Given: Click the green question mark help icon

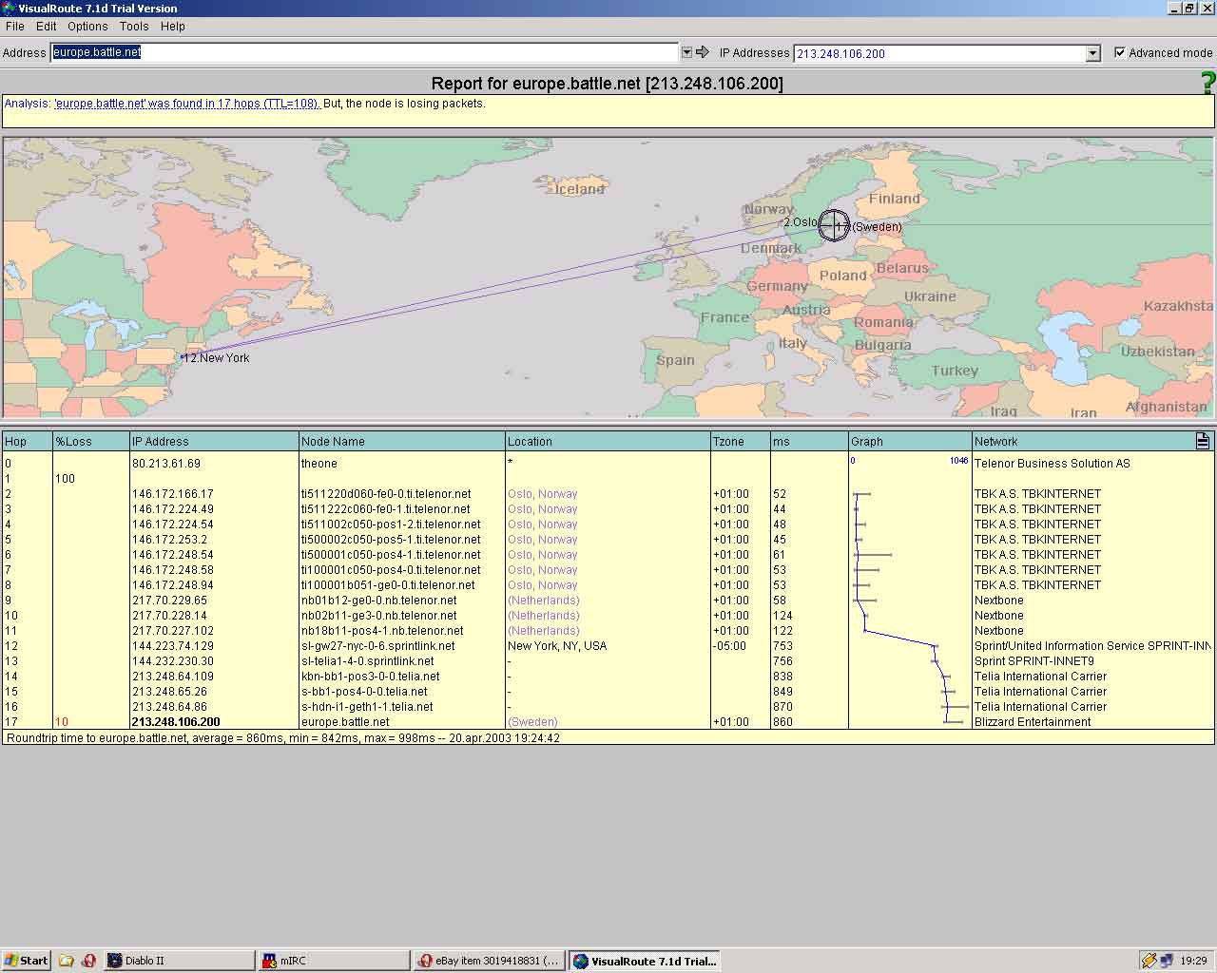Looking at the screenshot, I should [x=1208, y=83].
